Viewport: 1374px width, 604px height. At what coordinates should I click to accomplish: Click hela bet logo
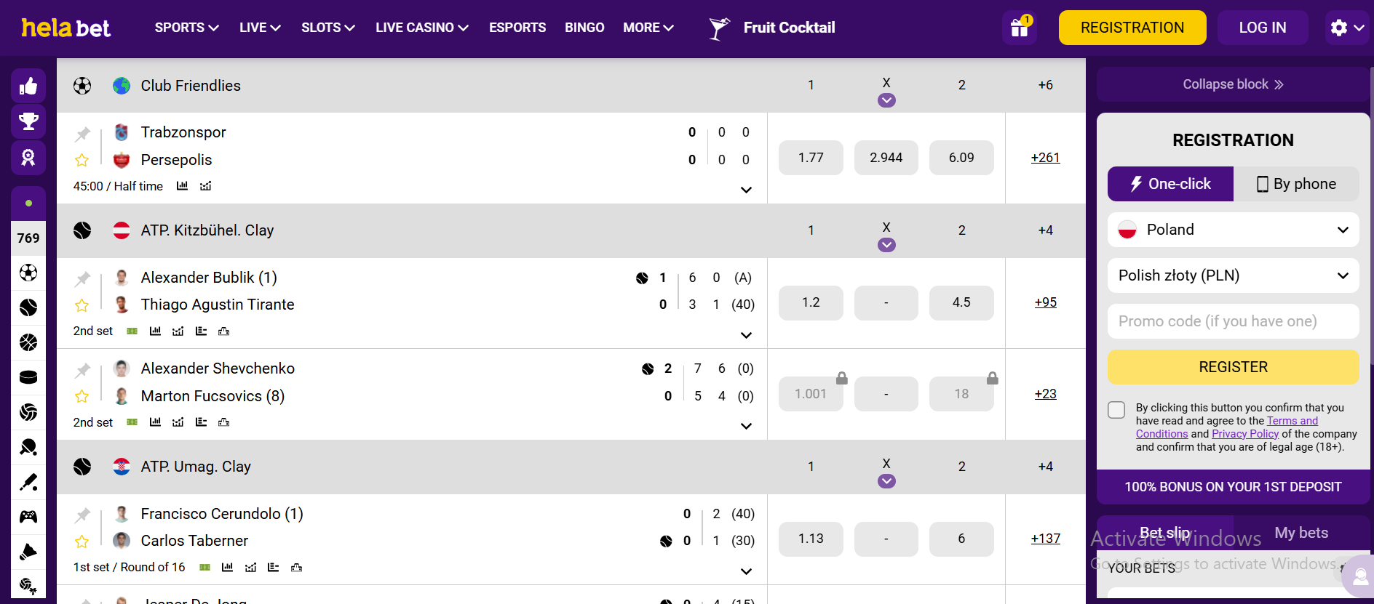coord(65,28)
